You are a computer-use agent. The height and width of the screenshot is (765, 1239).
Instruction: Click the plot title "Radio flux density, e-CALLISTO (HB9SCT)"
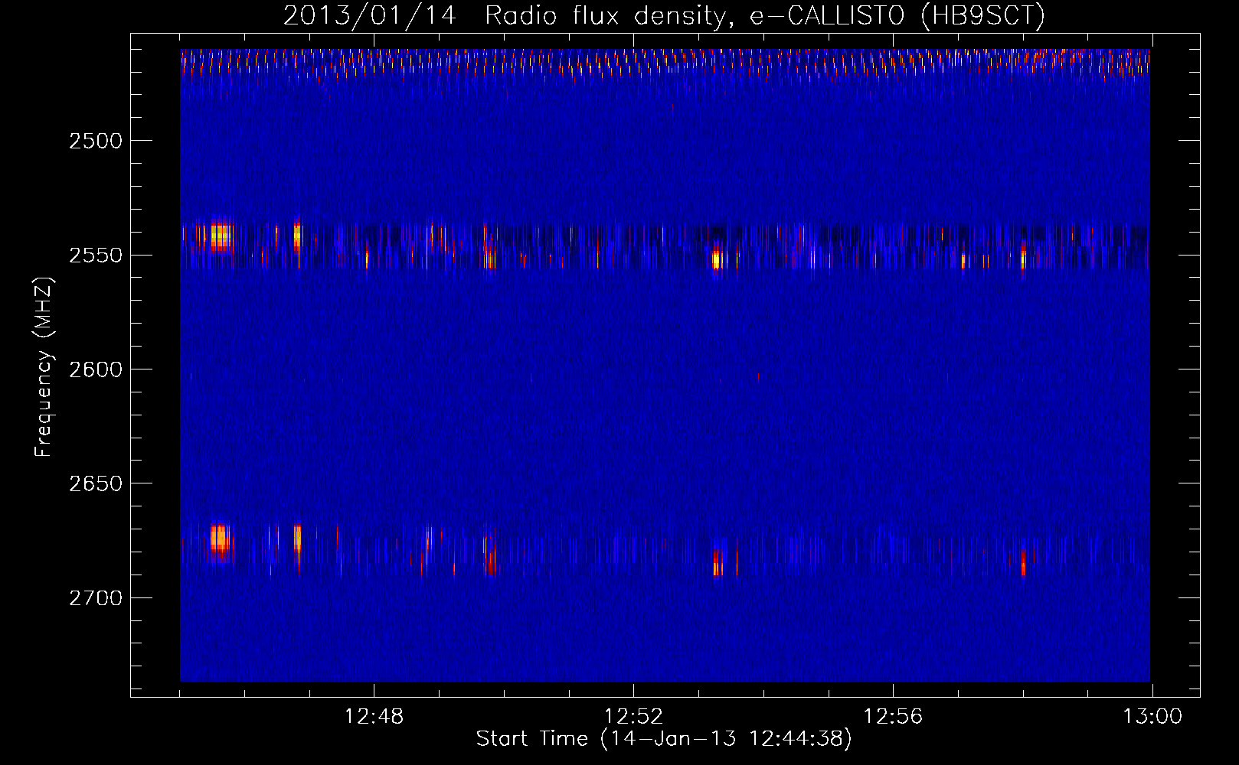pyautogui.click(x=765, y=16)
